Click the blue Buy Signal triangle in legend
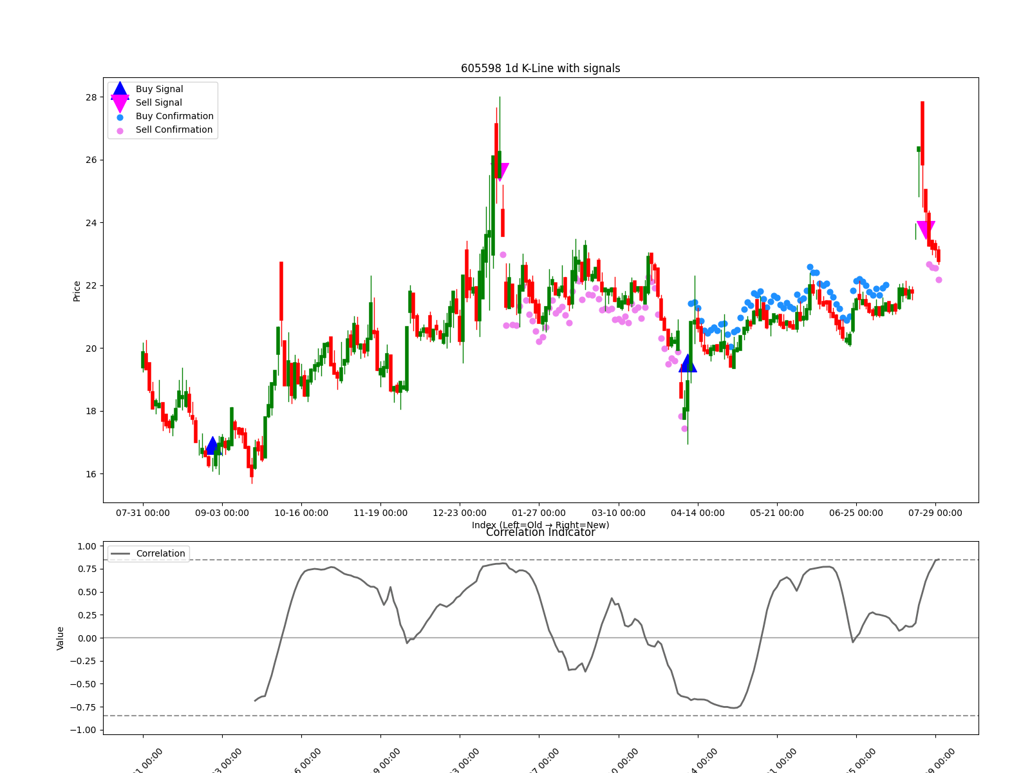Image resolution: width=1030 pixels, height=773 pixels. pyautogui.click(x=120, y=90)
